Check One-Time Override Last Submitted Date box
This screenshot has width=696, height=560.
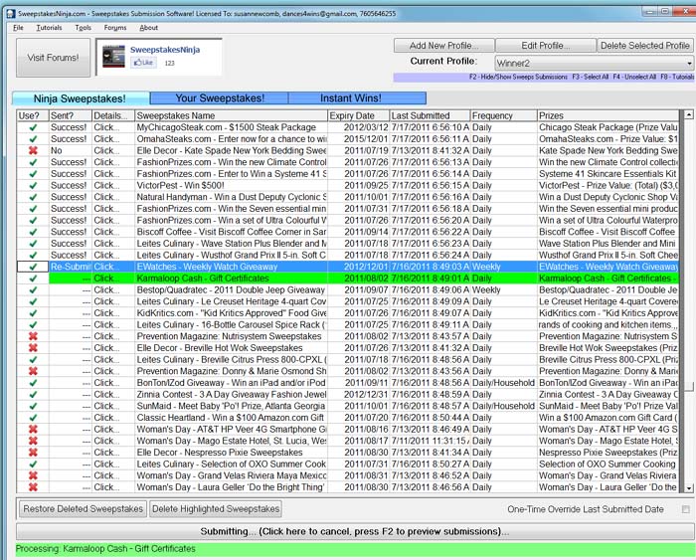coord(686,509)
